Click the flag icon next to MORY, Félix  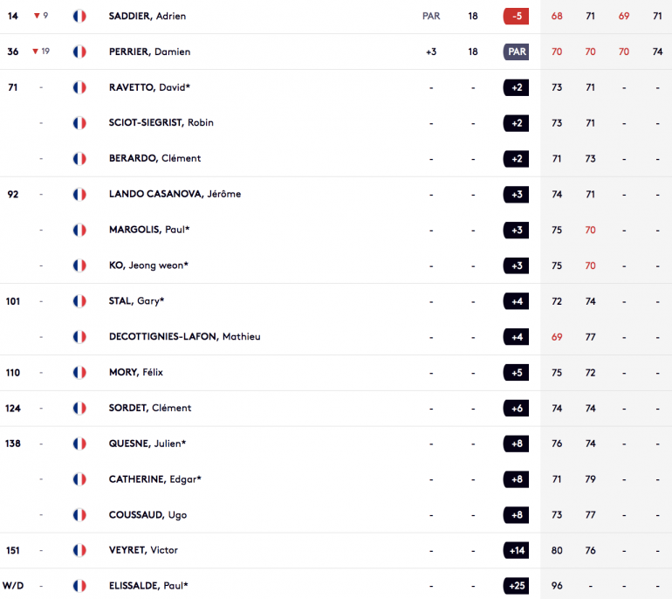click(79, 373)
